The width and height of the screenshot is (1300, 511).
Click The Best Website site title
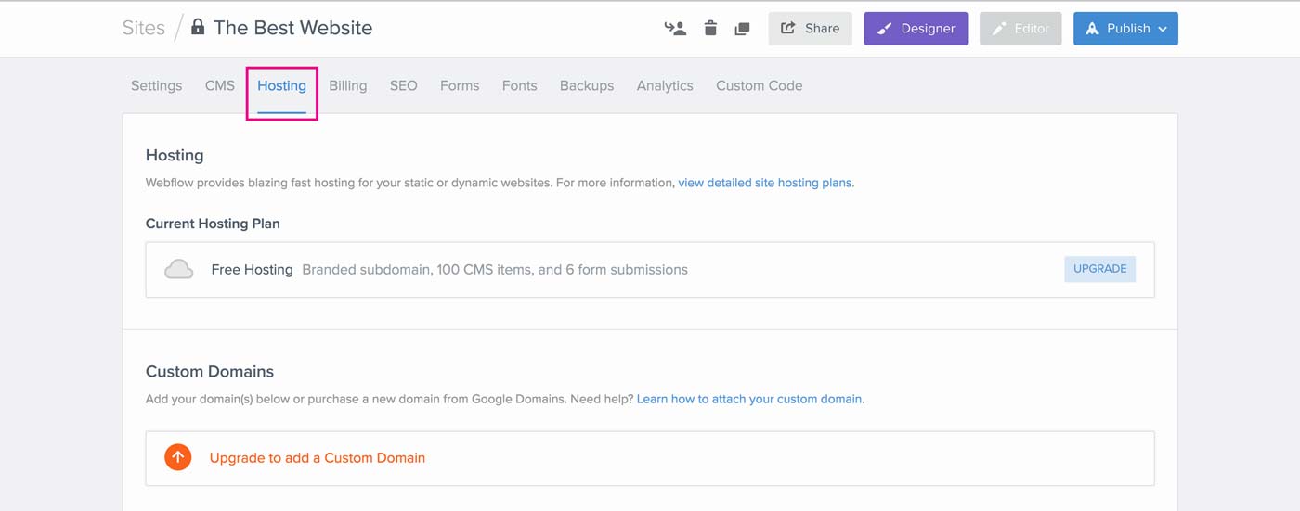(x=292, y=28)
